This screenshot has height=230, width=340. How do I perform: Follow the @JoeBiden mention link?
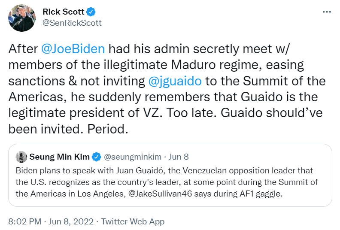pyautogui.click(x=73, y=49)
